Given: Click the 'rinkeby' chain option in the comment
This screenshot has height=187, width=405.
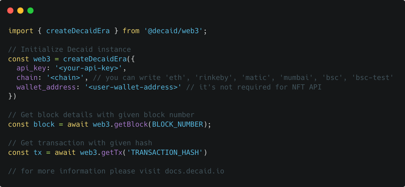Looking at the screenshot, I should [214, 78].
